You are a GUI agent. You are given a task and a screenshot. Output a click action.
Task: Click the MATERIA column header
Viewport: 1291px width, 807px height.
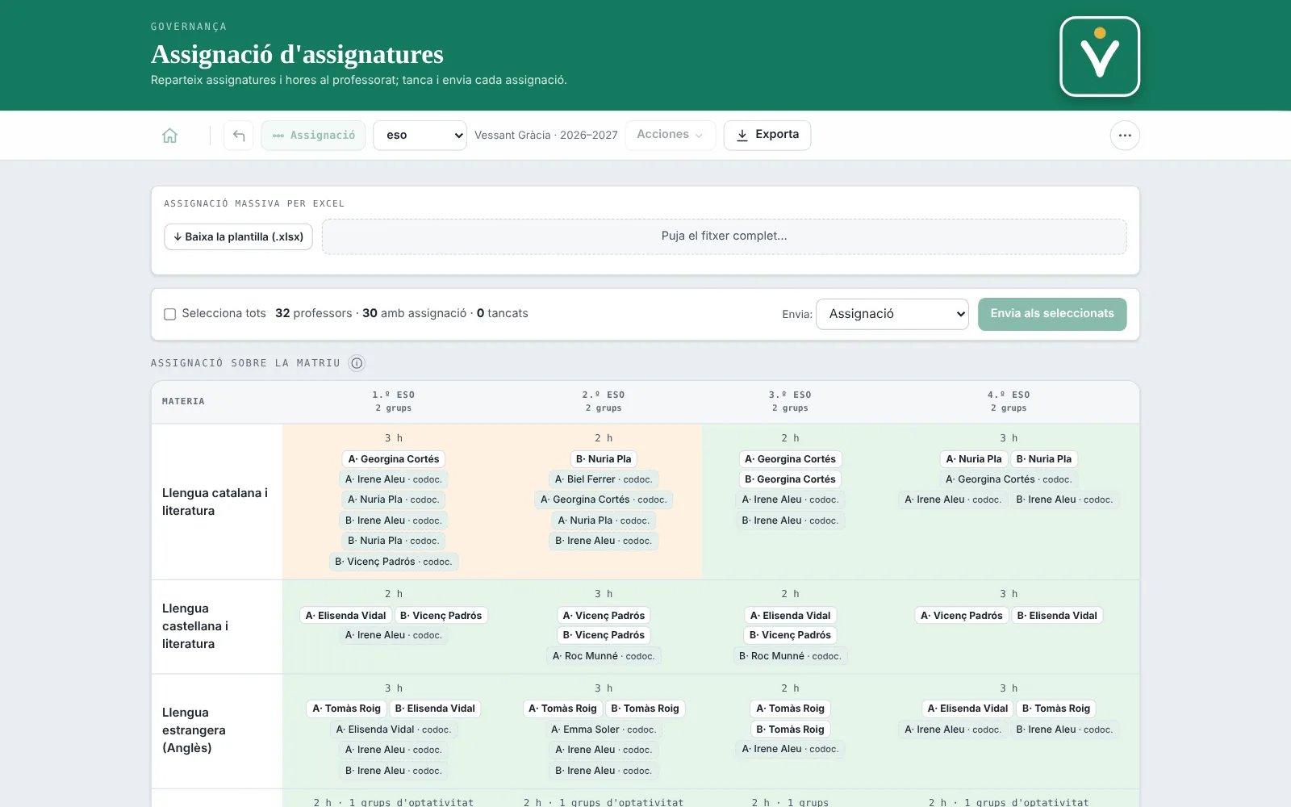(183, 401)
